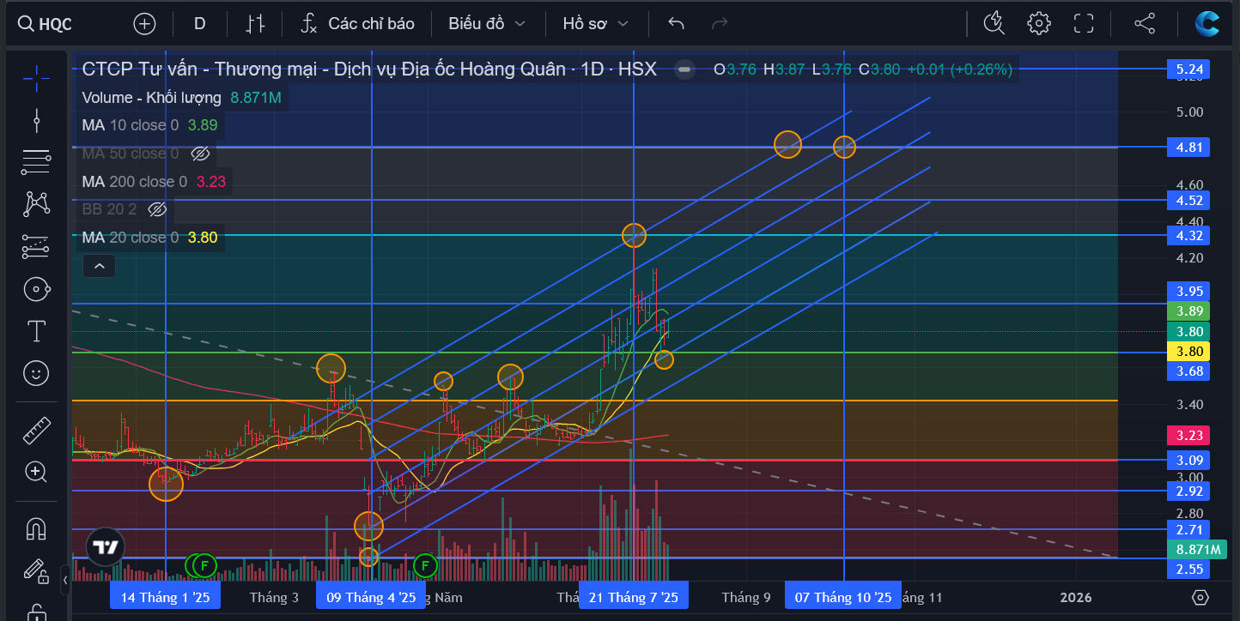Viewport: 1240px width, 621px height.
Task: Click the chart title CTCP Tư vấn Hoàng Quân
Action: click(369, 69)
